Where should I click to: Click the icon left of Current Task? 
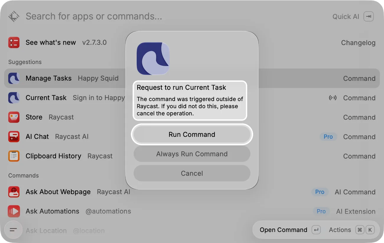tap(14, 98)
